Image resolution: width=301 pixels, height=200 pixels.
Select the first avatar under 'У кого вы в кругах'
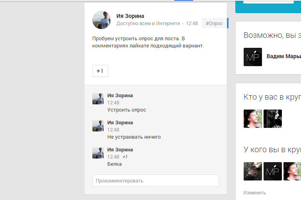tap(253, 171)
